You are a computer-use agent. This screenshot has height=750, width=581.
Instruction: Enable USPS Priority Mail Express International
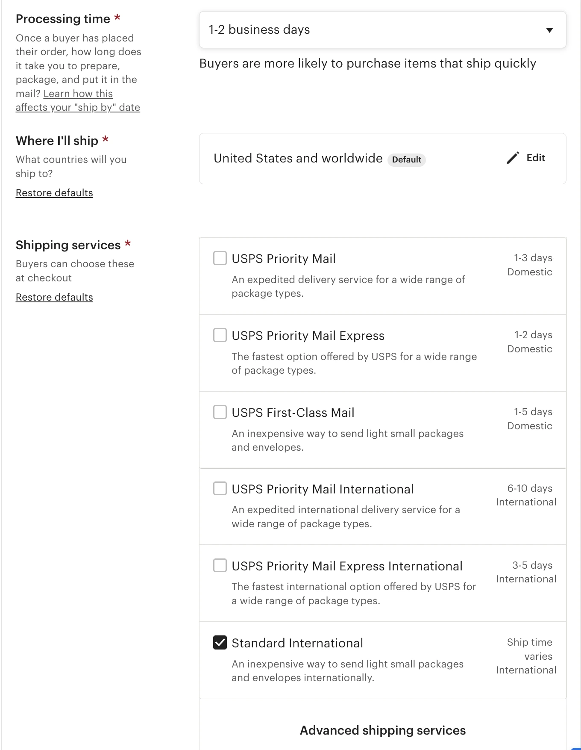pyautogui.click(x=220, y=565)
